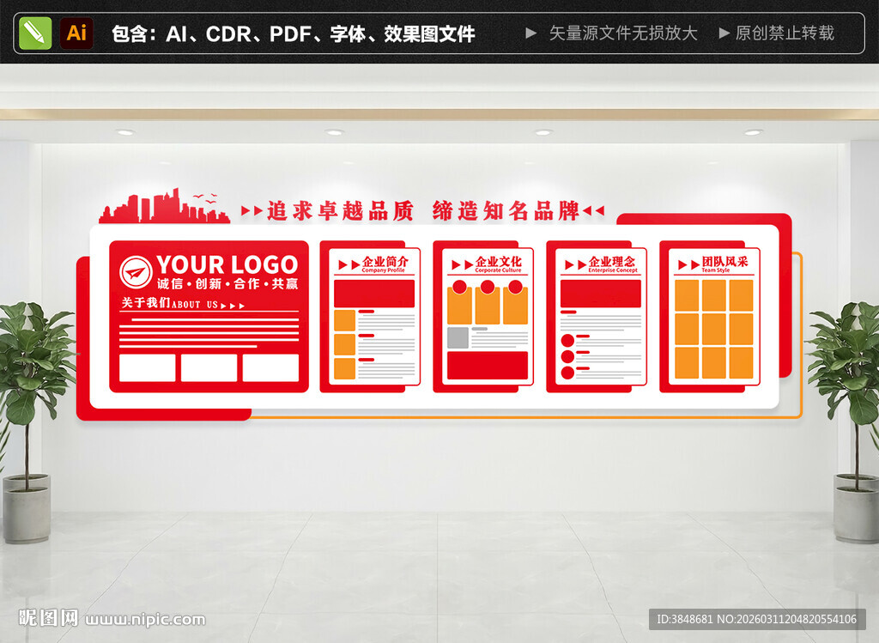This screenshot has height=643, width=879.
Task: Click the triple arrows after ABOUT US
Action: 233,306
